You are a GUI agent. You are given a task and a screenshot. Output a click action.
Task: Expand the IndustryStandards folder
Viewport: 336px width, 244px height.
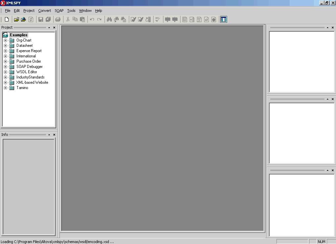(x=5, y=77)
